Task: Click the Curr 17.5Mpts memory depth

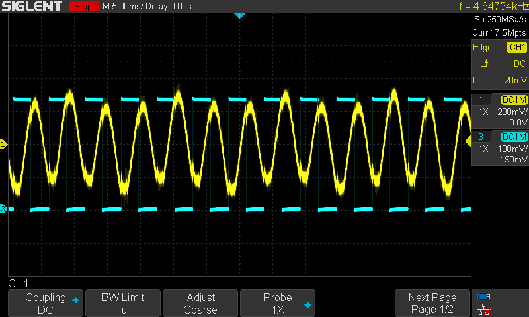Action: (499, 32)
